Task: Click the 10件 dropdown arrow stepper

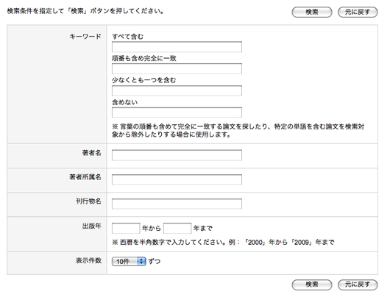Action: pos(141,262)
